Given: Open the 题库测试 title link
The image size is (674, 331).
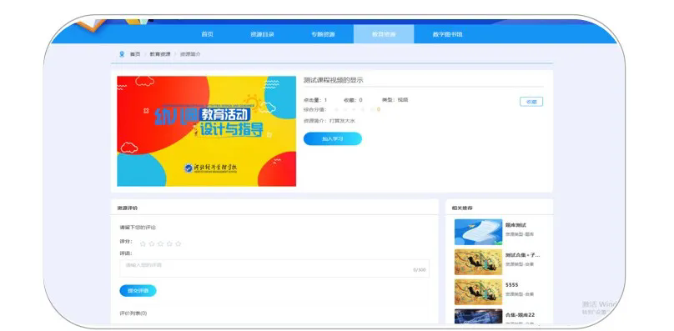Looking at the screenshot, I should point(516,225).
